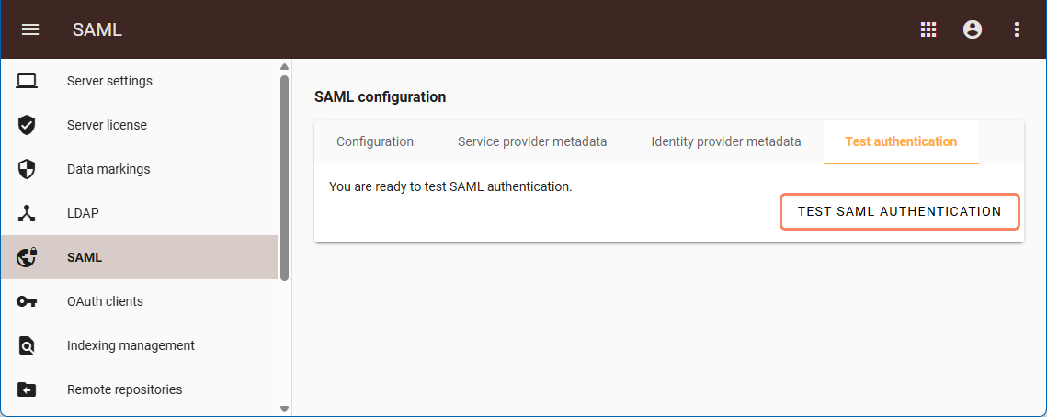Open the hamburger navigation menu
This screenshot has width=1047, height=417.
(x=30, y=29)
